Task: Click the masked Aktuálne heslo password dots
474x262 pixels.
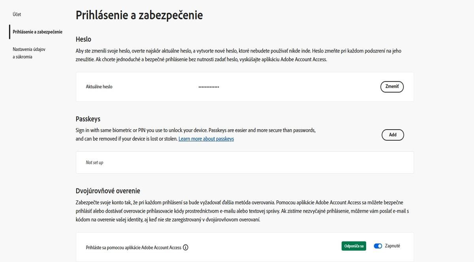Action: pyautogui.click(x=209, y=87)
